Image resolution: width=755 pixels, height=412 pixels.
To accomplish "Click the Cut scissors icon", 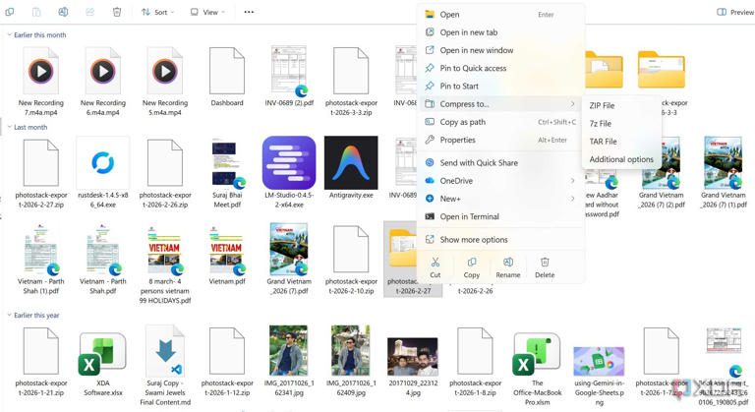I will coord(436,263).
